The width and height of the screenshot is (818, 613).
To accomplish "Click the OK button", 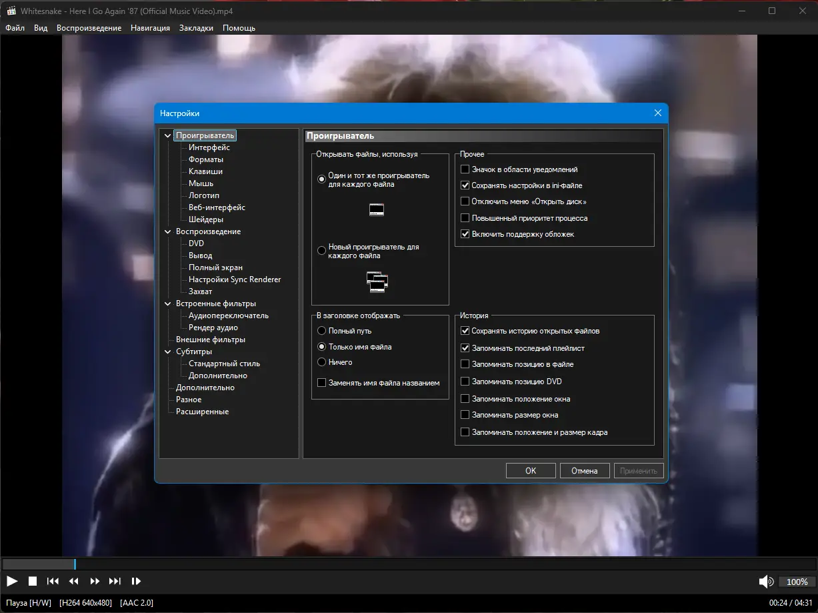I will (531, 470).
